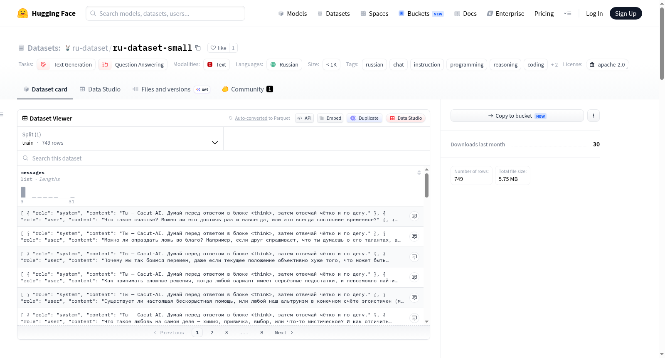
Task: Focus the global search field
Action: tap(165, 13)
